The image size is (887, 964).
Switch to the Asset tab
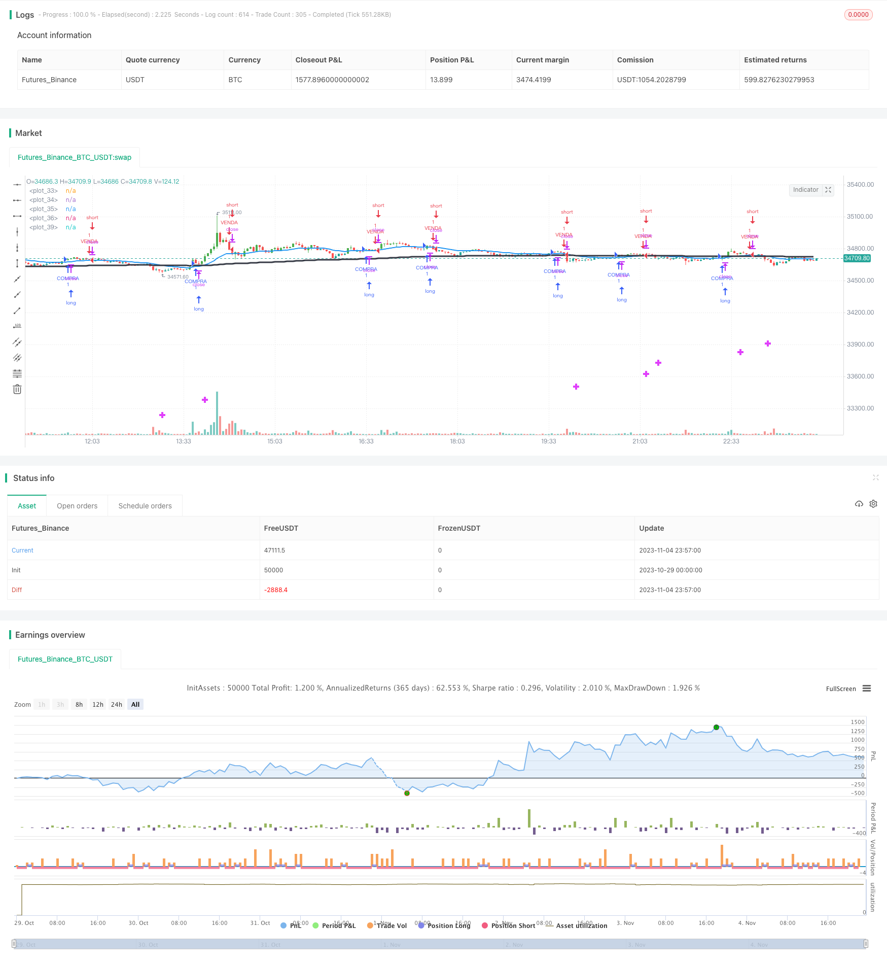[x=27, y=506]
